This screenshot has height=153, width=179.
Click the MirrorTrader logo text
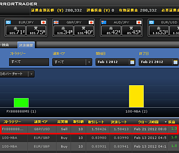point(19,4)
